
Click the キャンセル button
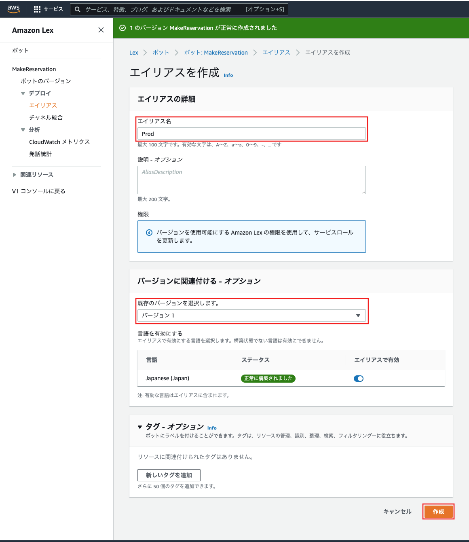click(x=397, y=512)
